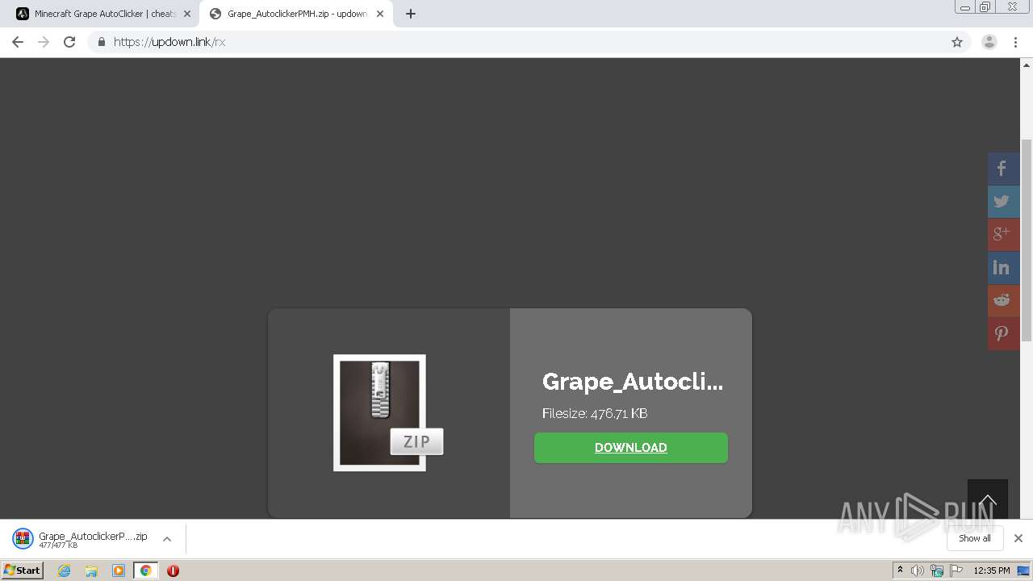Click the green DOWNLOAD button

631,448
